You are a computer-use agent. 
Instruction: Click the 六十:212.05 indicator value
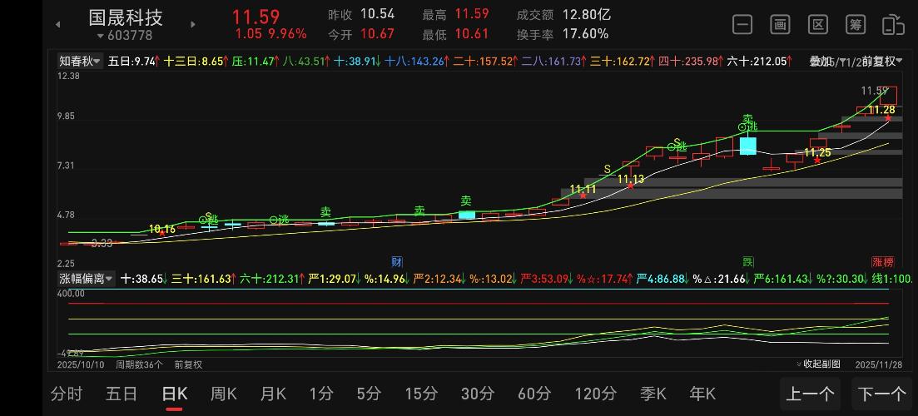pyautogui.click(x=759, y=61)
